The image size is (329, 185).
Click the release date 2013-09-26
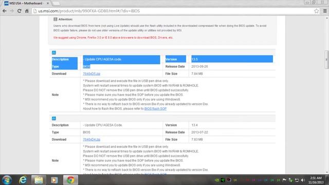click(199, 66)
